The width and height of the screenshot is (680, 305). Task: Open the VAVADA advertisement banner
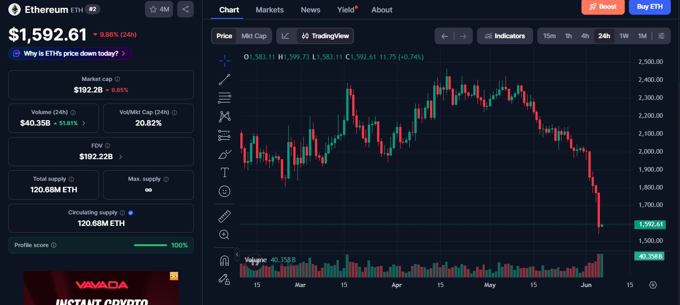tap(101, 288)
